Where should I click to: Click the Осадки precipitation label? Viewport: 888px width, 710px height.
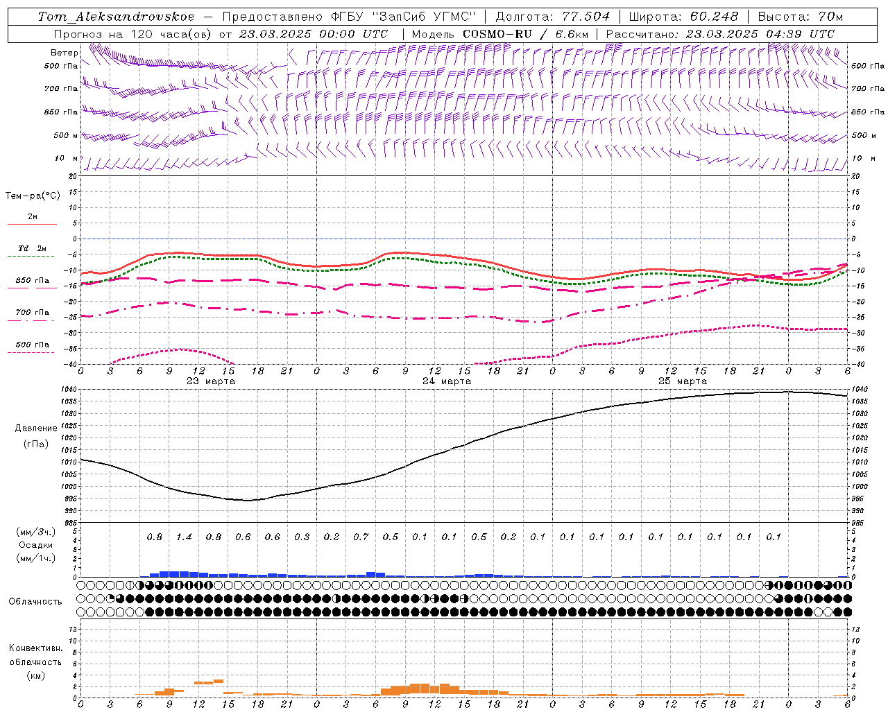pyautogui.click(x=36, y=545)
